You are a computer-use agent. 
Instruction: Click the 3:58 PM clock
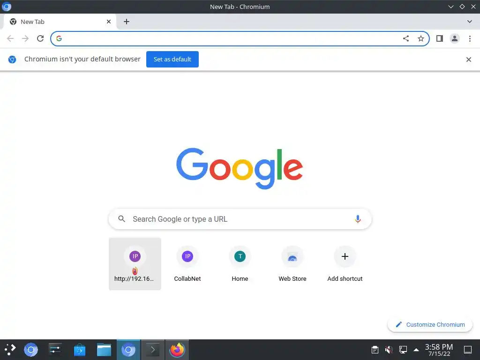click(x=439, y=350)
